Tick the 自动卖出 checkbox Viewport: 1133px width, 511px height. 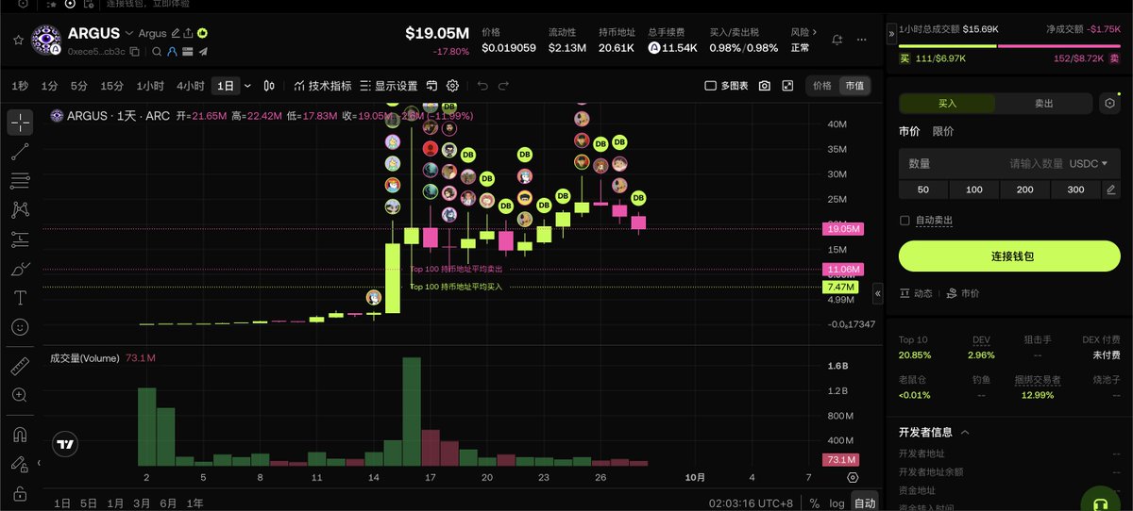point(905,220)
